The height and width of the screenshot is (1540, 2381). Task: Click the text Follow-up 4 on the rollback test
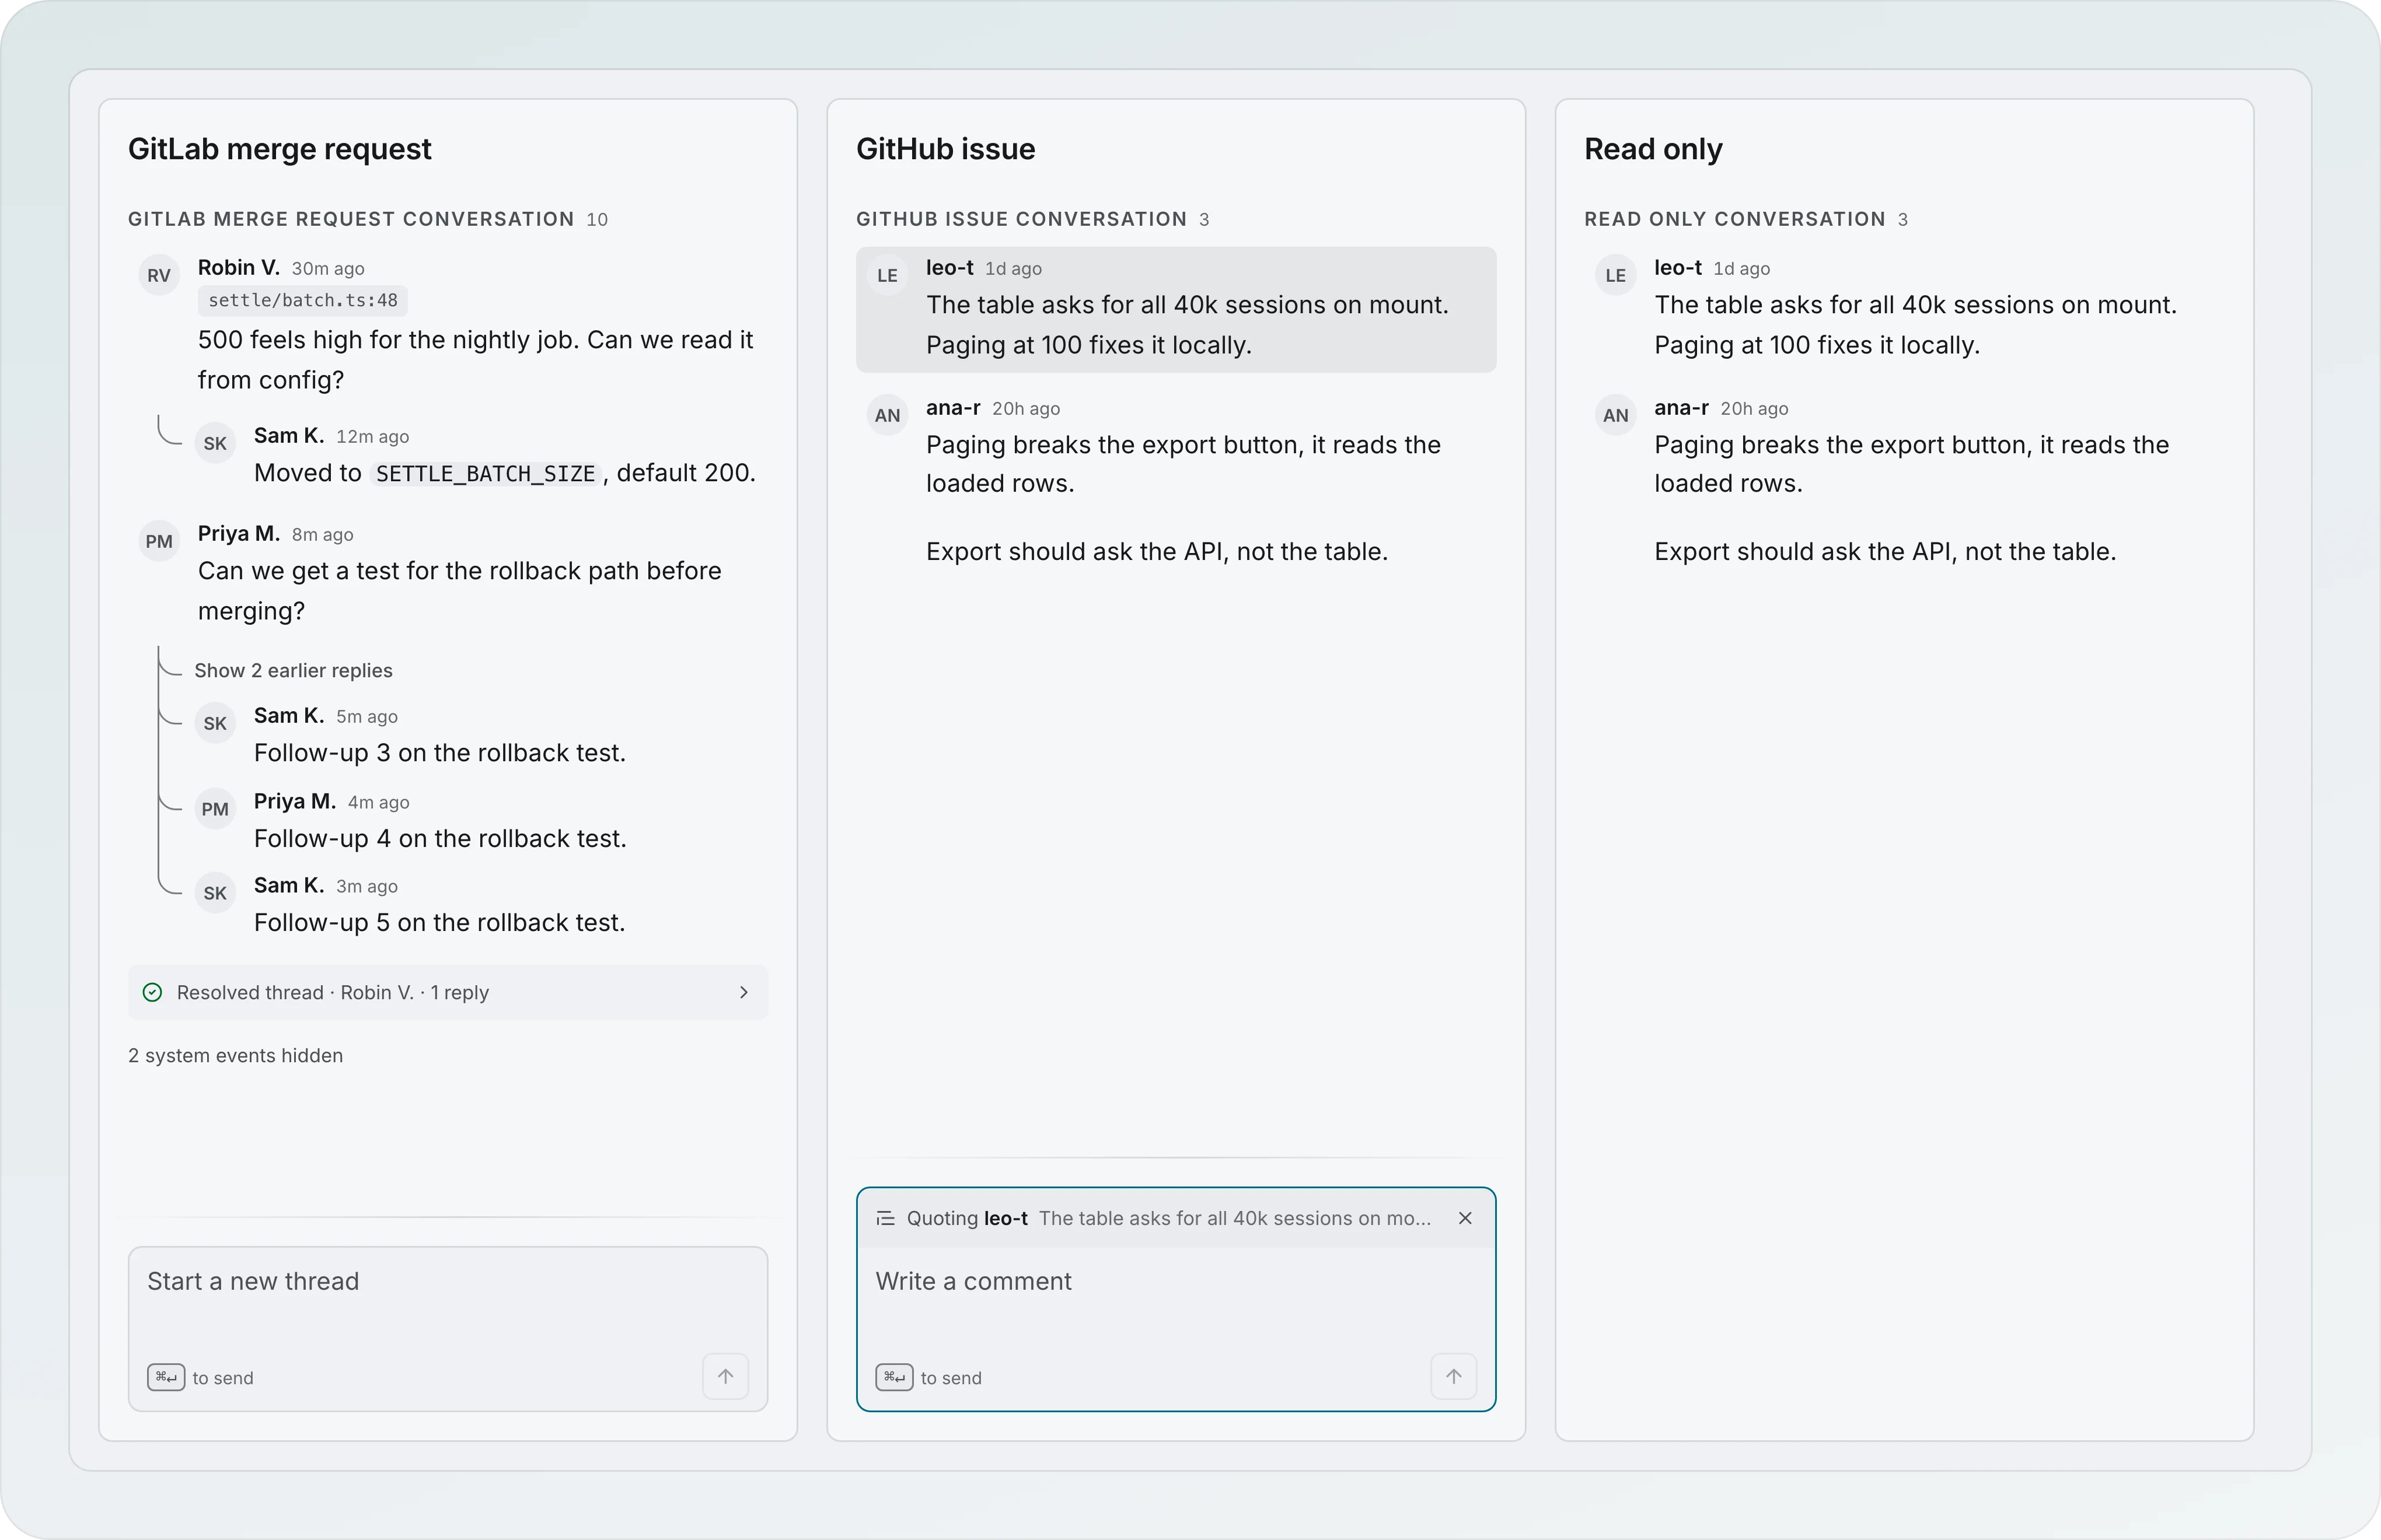(x=440, y=839)
